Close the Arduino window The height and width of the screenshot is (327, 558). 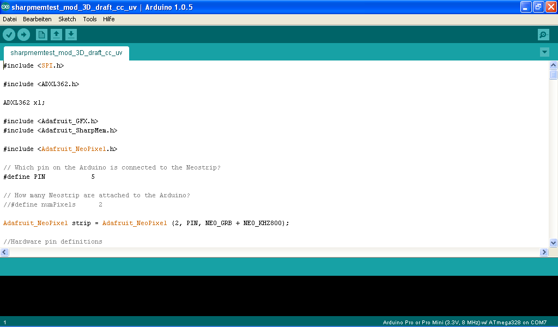[x=551, y=7]
